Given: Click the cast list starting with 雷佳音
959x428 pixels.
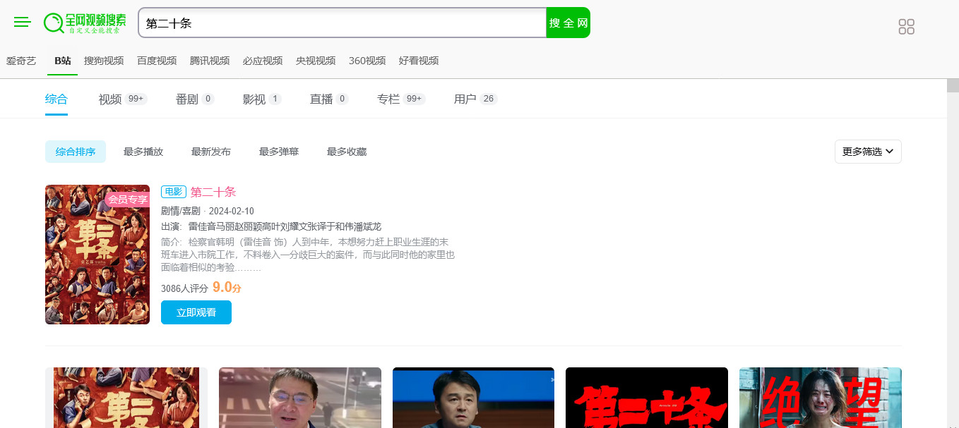Looking at the screenshot, I should point(285,226).
